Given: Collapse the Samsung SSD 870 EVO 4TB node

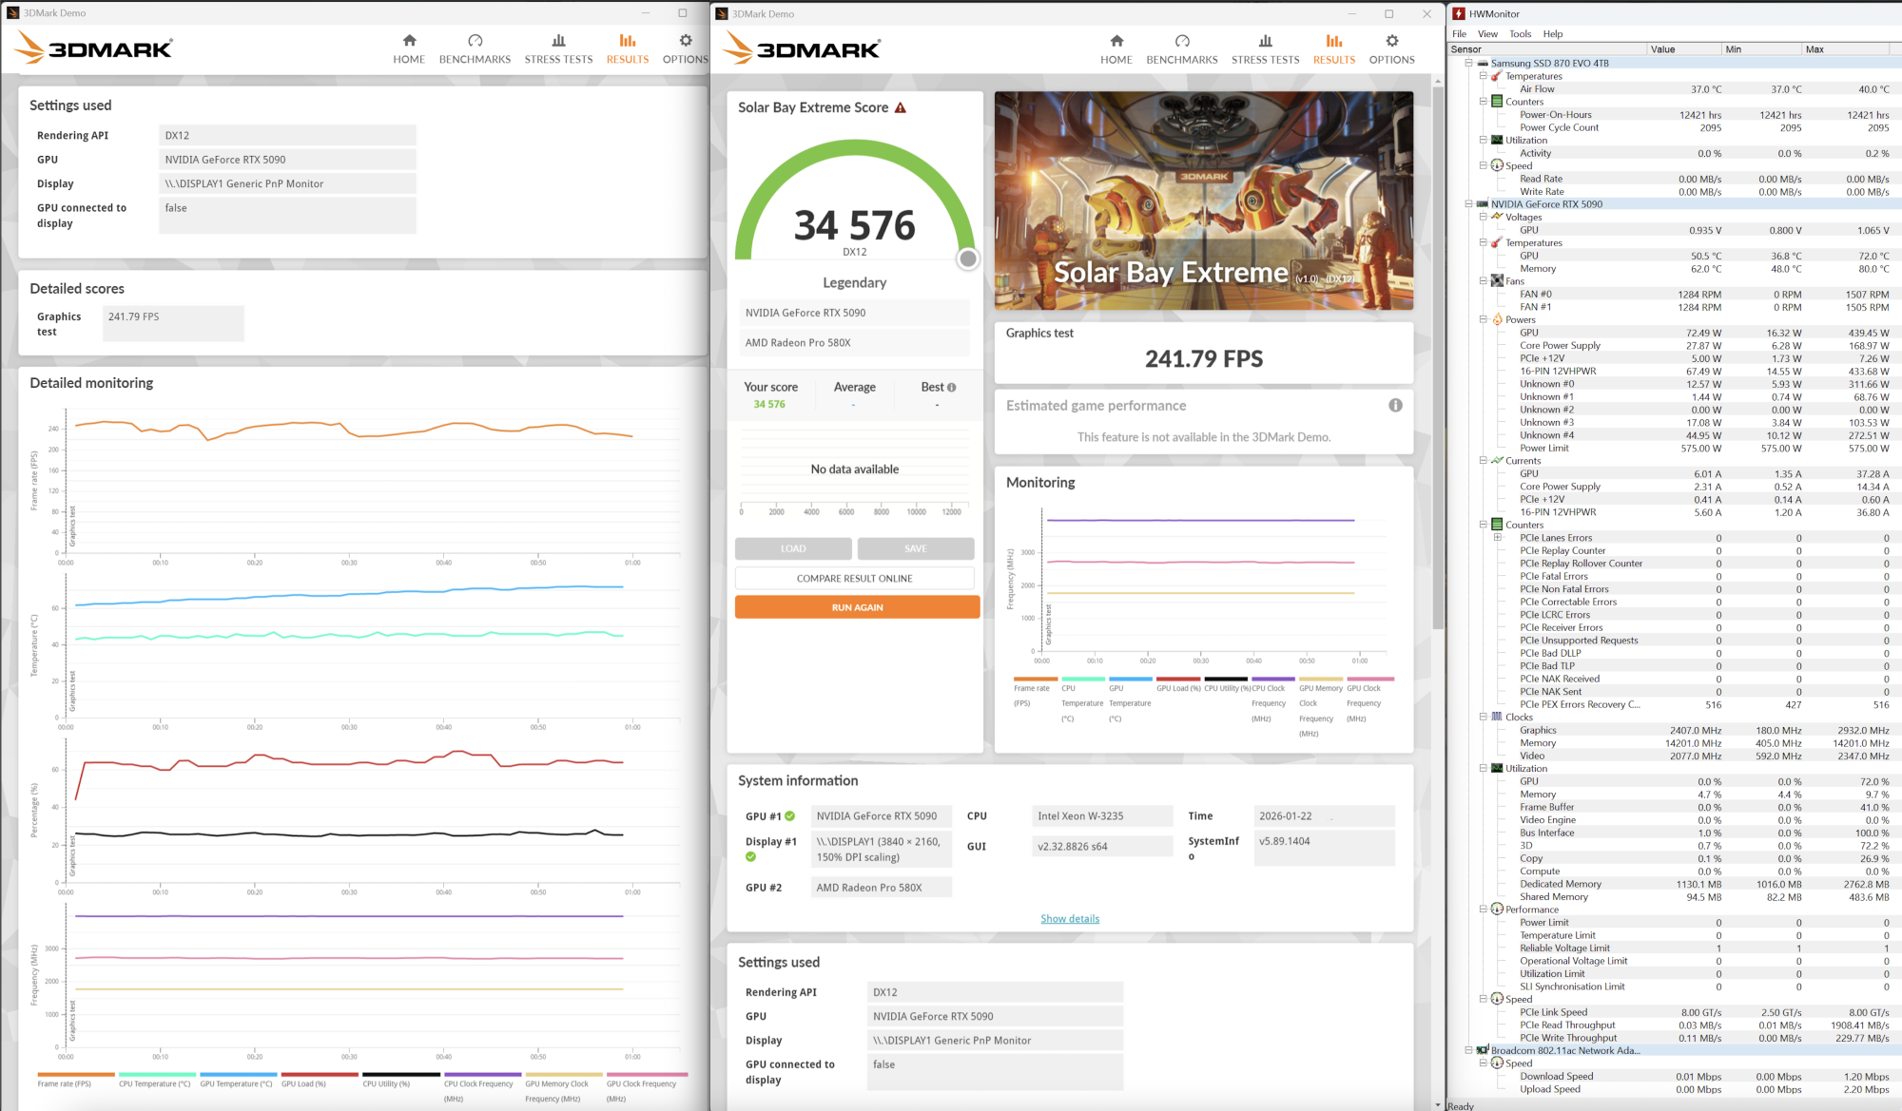Looking at the screenshot, I should point(1468,64).
